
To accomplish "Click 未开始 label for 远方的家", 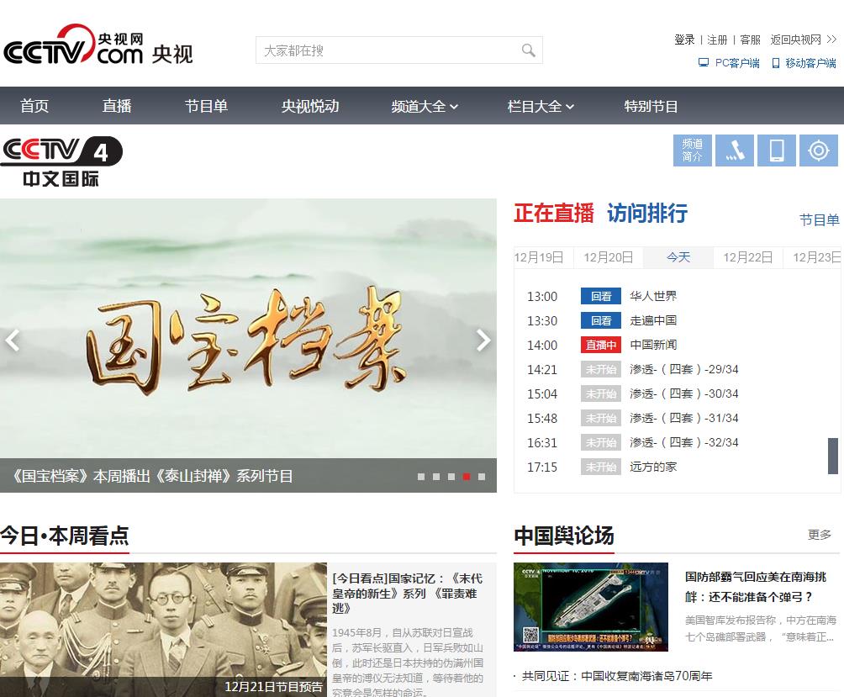I will 601,467.
